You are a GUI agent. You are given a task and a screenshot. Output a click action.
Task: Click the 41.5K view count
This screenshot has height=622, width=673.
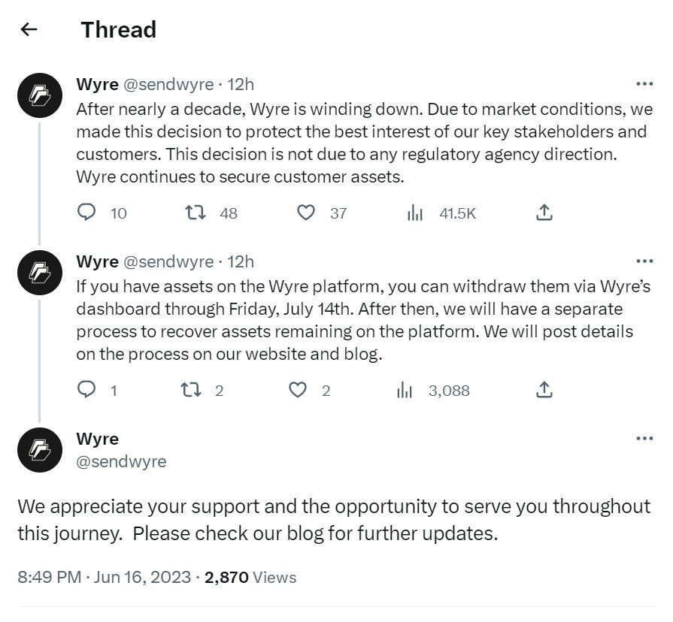[455, 213]
